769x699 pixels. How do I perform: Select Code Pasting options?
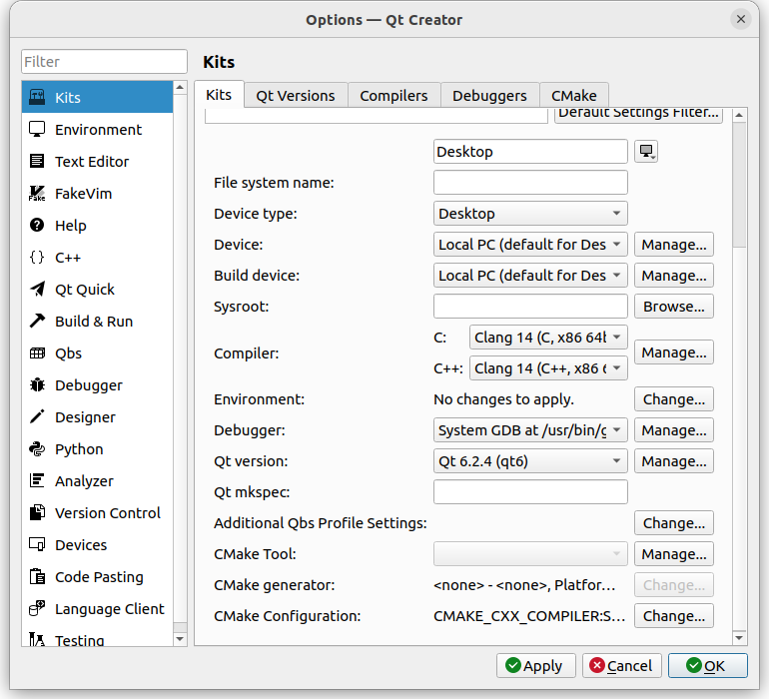tap(97, 577)
